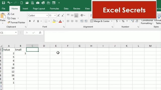Screen dimensions: 161x90
Task: Click the Orientation text angle icon
Action: [82, 15]
